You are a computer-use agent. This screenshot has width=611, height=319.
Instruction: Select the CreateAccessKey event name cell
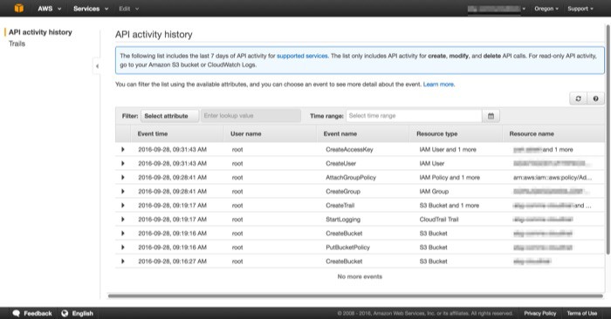coord(349,149)
